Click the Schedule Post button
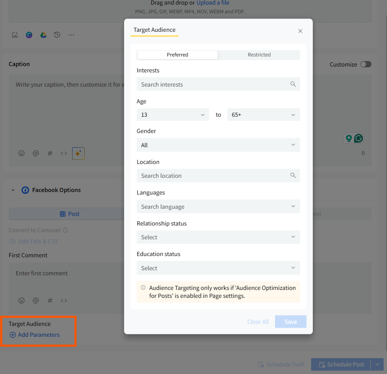 tap(341, 364)
